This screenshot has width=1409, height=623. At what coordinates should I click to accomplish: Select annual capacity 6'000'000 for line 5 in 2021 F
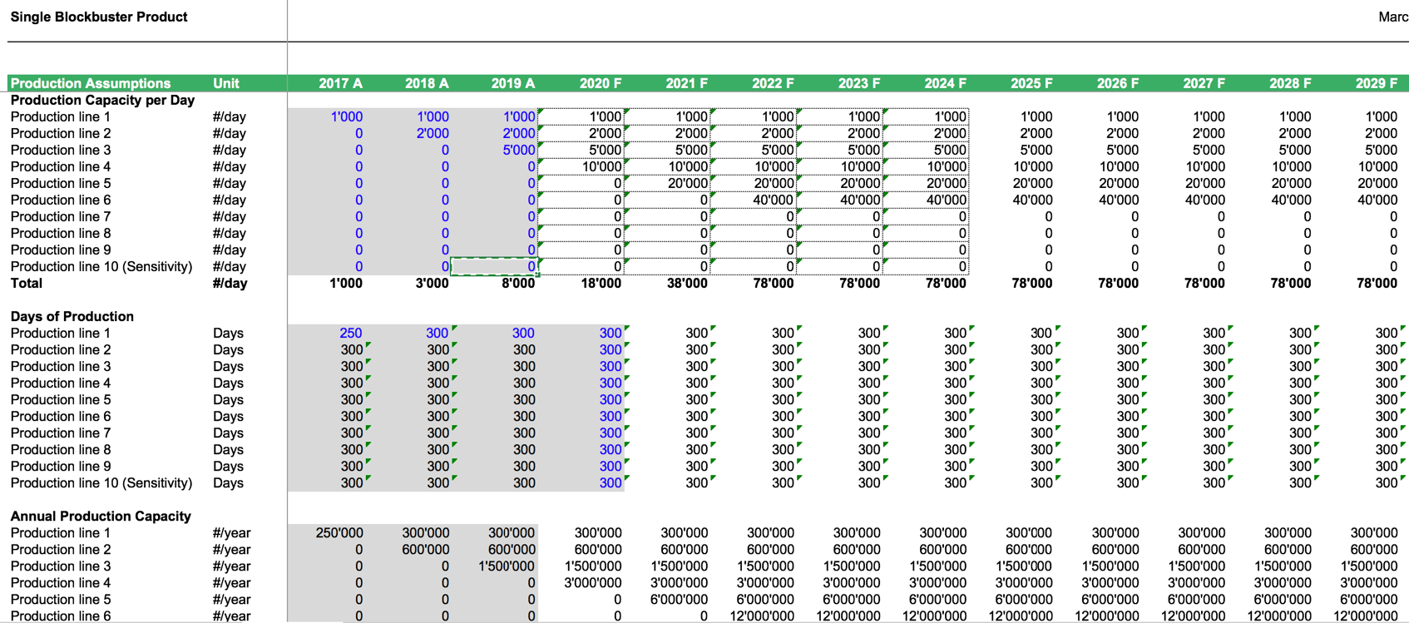(x=680, y=599)
